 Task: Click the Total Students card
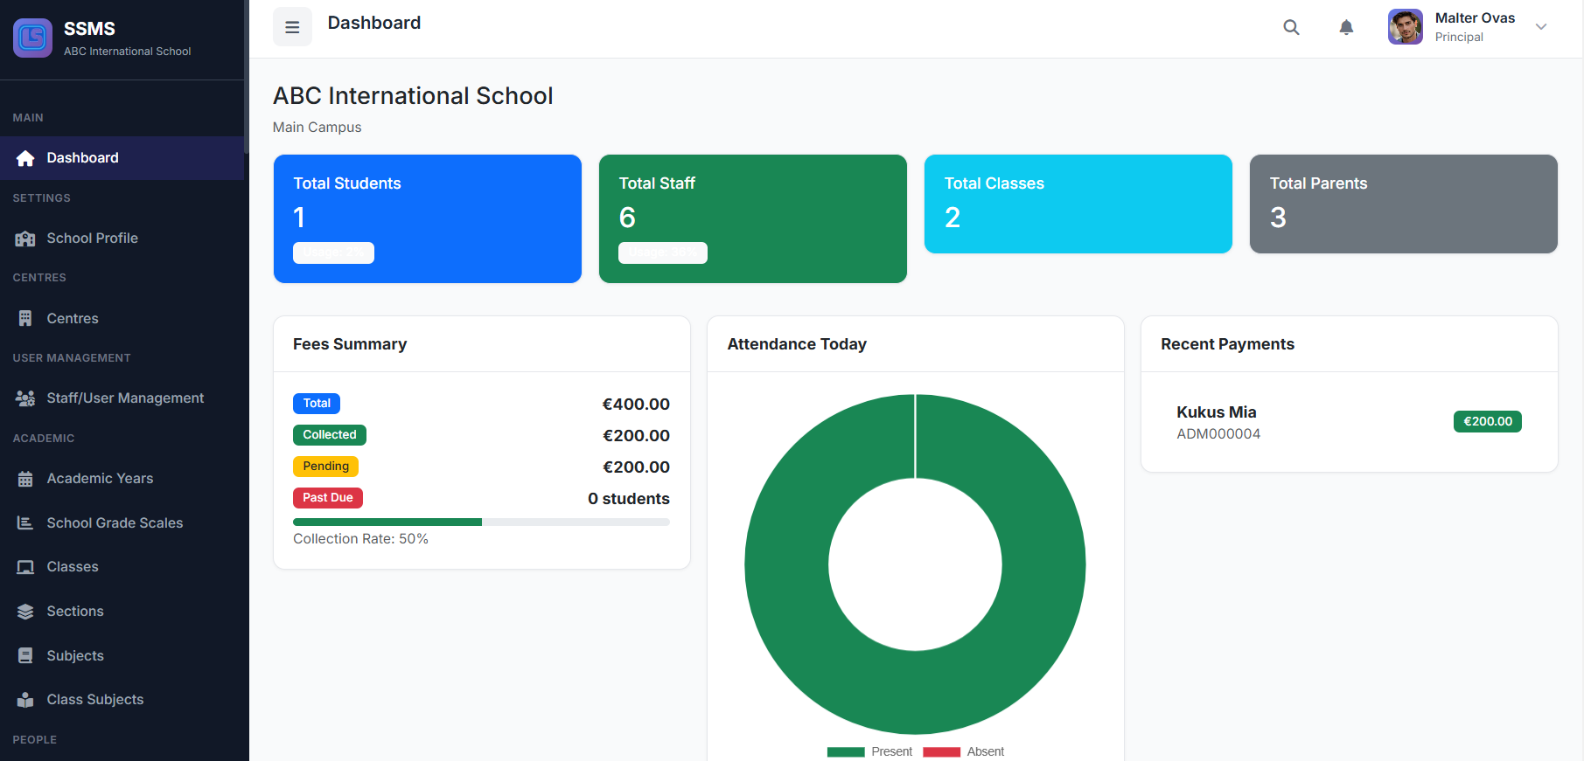pos(427,218)
